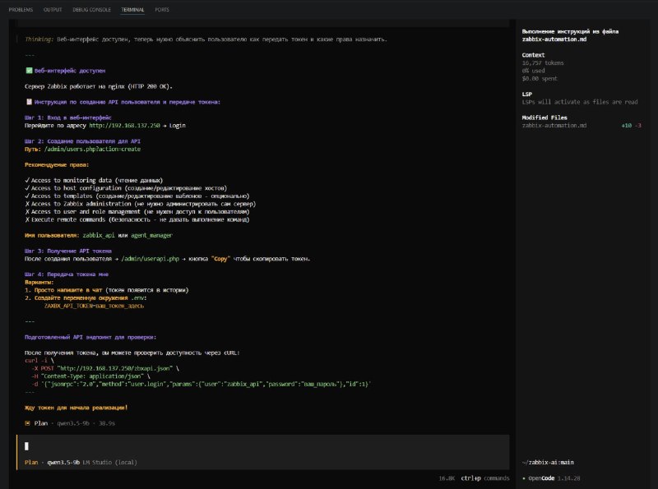
Task: Select the DEBUG CONSOLE tab
Action: [91, 10]
